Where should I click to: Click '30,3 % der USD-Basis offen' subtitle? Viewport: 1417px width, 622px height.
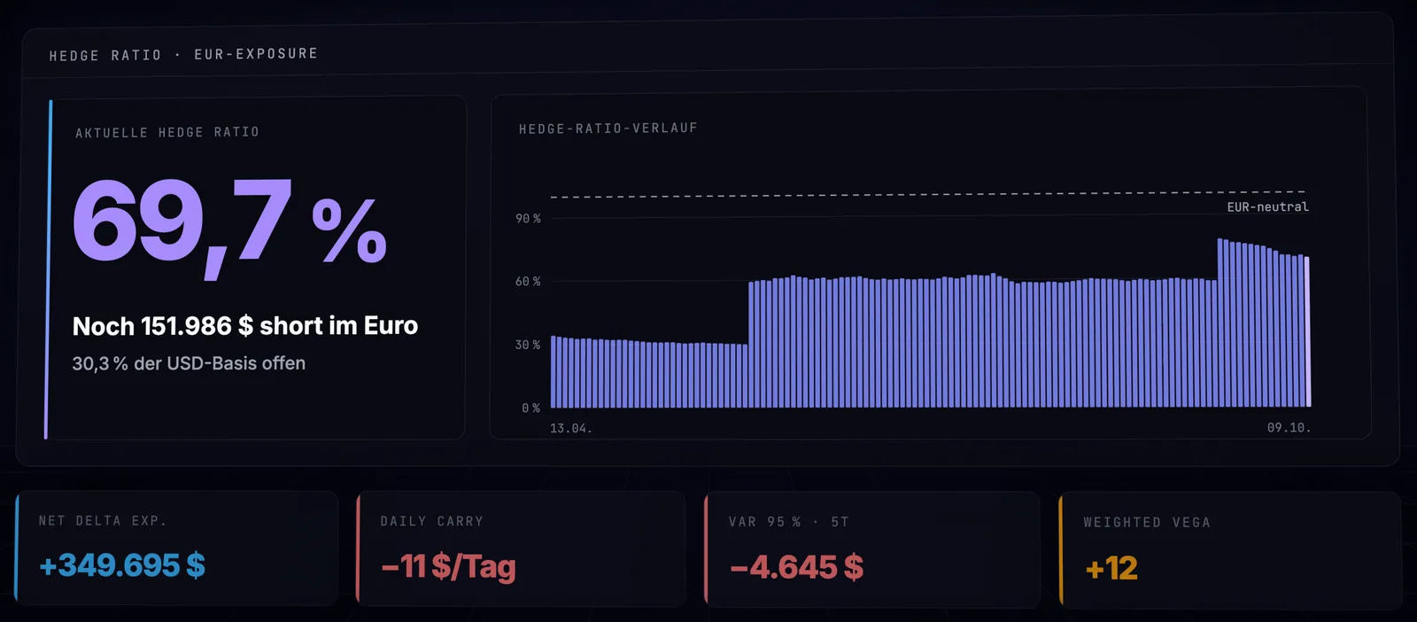pos(189,363)
